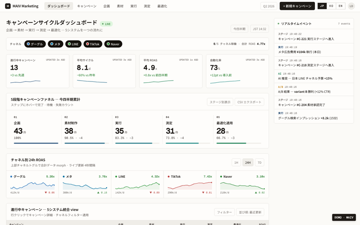Open the Q2 2026 period selector
This screenshot has width=360, height=225.
pyautogui.click(x=269, y=6)
